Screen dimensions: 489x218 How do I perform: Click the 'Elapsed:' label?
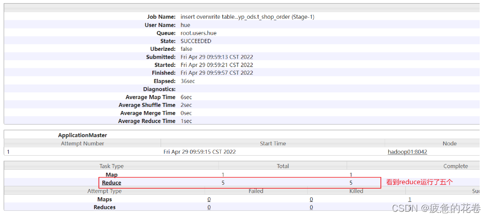[x=165, y=81]
